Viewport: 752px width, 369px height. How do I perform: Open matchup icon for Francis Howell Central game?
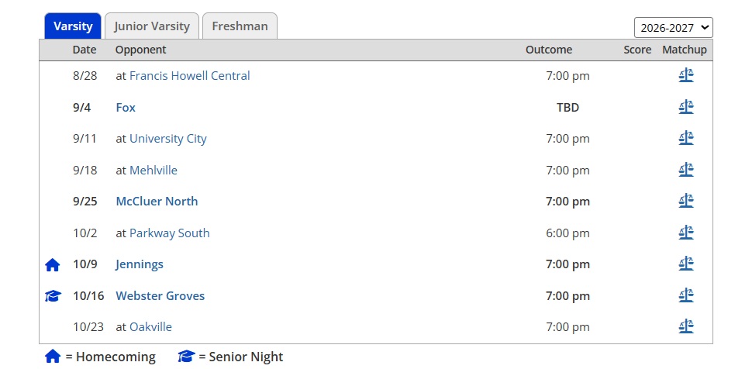tap(686, 75)
